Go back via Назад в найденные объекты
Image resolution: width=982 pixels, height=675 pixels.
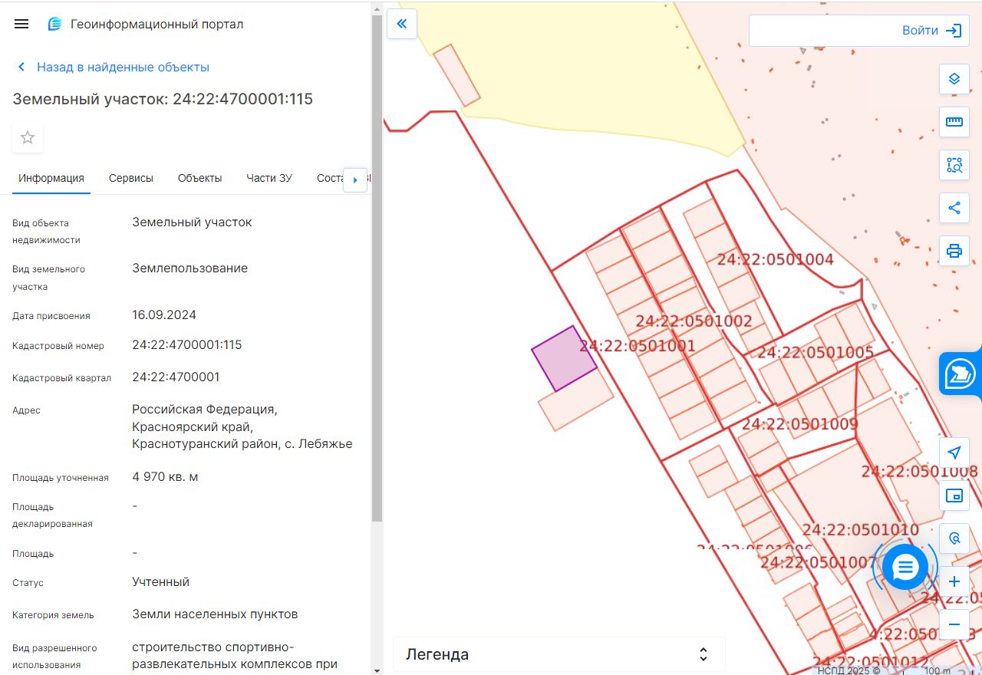tap(123, 67)
